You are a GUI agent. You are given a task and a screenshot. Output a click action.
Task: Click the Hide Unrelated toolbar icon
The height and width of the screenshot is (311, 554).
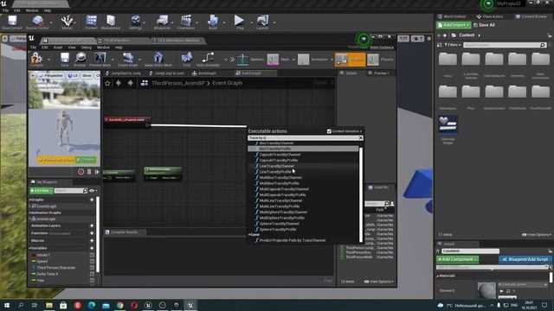click(208, 60)
